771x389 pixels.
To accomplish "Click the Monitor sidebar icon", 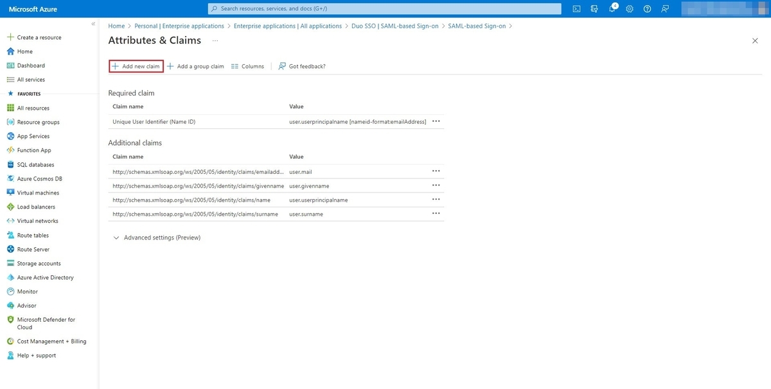I will pyautogui.click(x=10, y=291).
